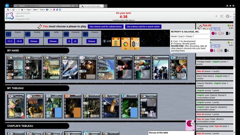
Task: Use a bonus card for a search action
Action: tap(143, 27)
